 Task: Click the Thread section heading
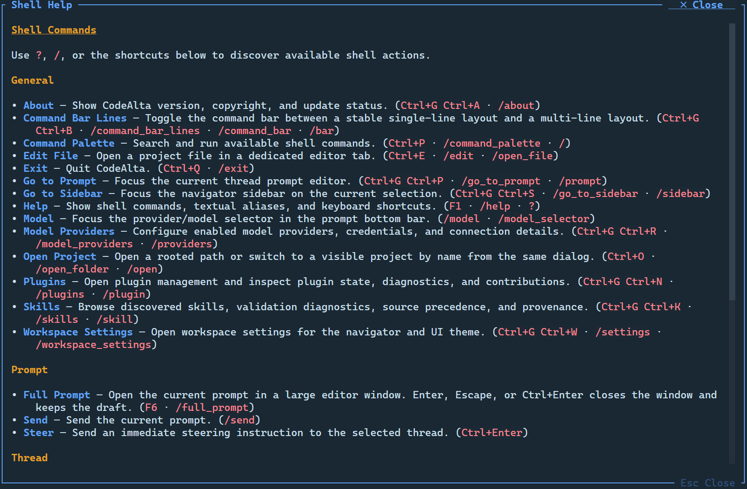click(x=30, y=458)
